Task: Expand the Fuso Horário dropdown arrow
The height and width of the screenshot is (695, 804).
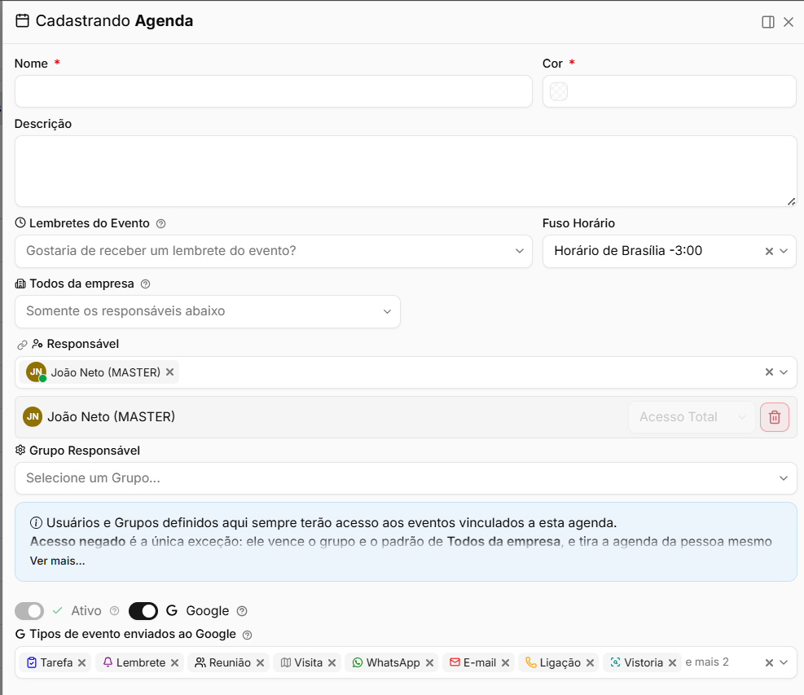Action: (784, 251)
